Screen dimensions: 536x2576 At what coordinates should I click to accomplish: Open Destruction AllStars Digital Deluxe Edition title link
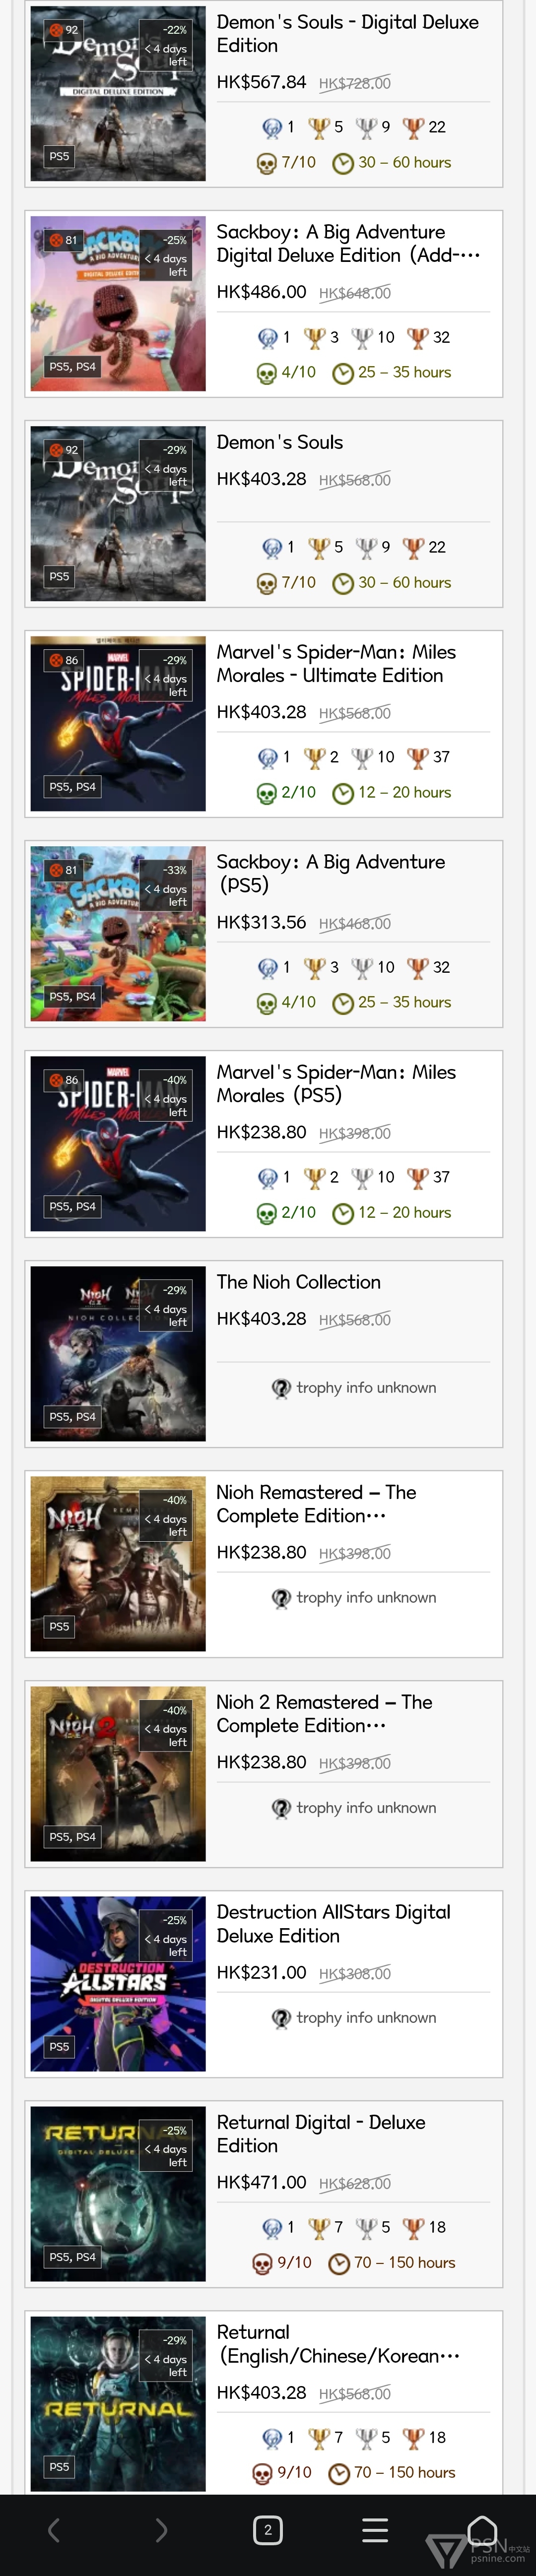[333, 1924]
